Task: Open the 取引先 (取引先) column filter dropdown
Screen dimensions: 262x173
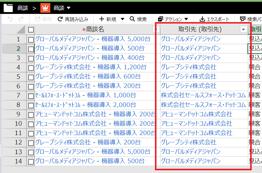Action: click(244, 30)
